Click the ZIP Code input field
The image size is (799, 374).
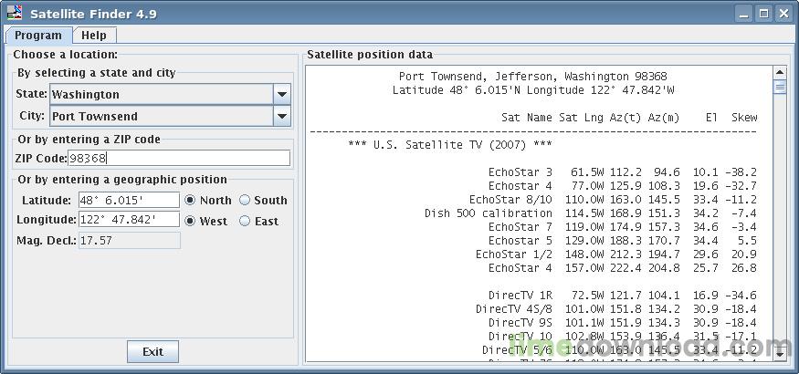coord(179,158)
